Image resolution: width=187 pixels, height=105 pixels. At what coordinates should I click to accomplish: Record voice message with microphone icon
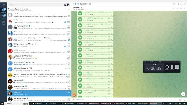(184, 100)
